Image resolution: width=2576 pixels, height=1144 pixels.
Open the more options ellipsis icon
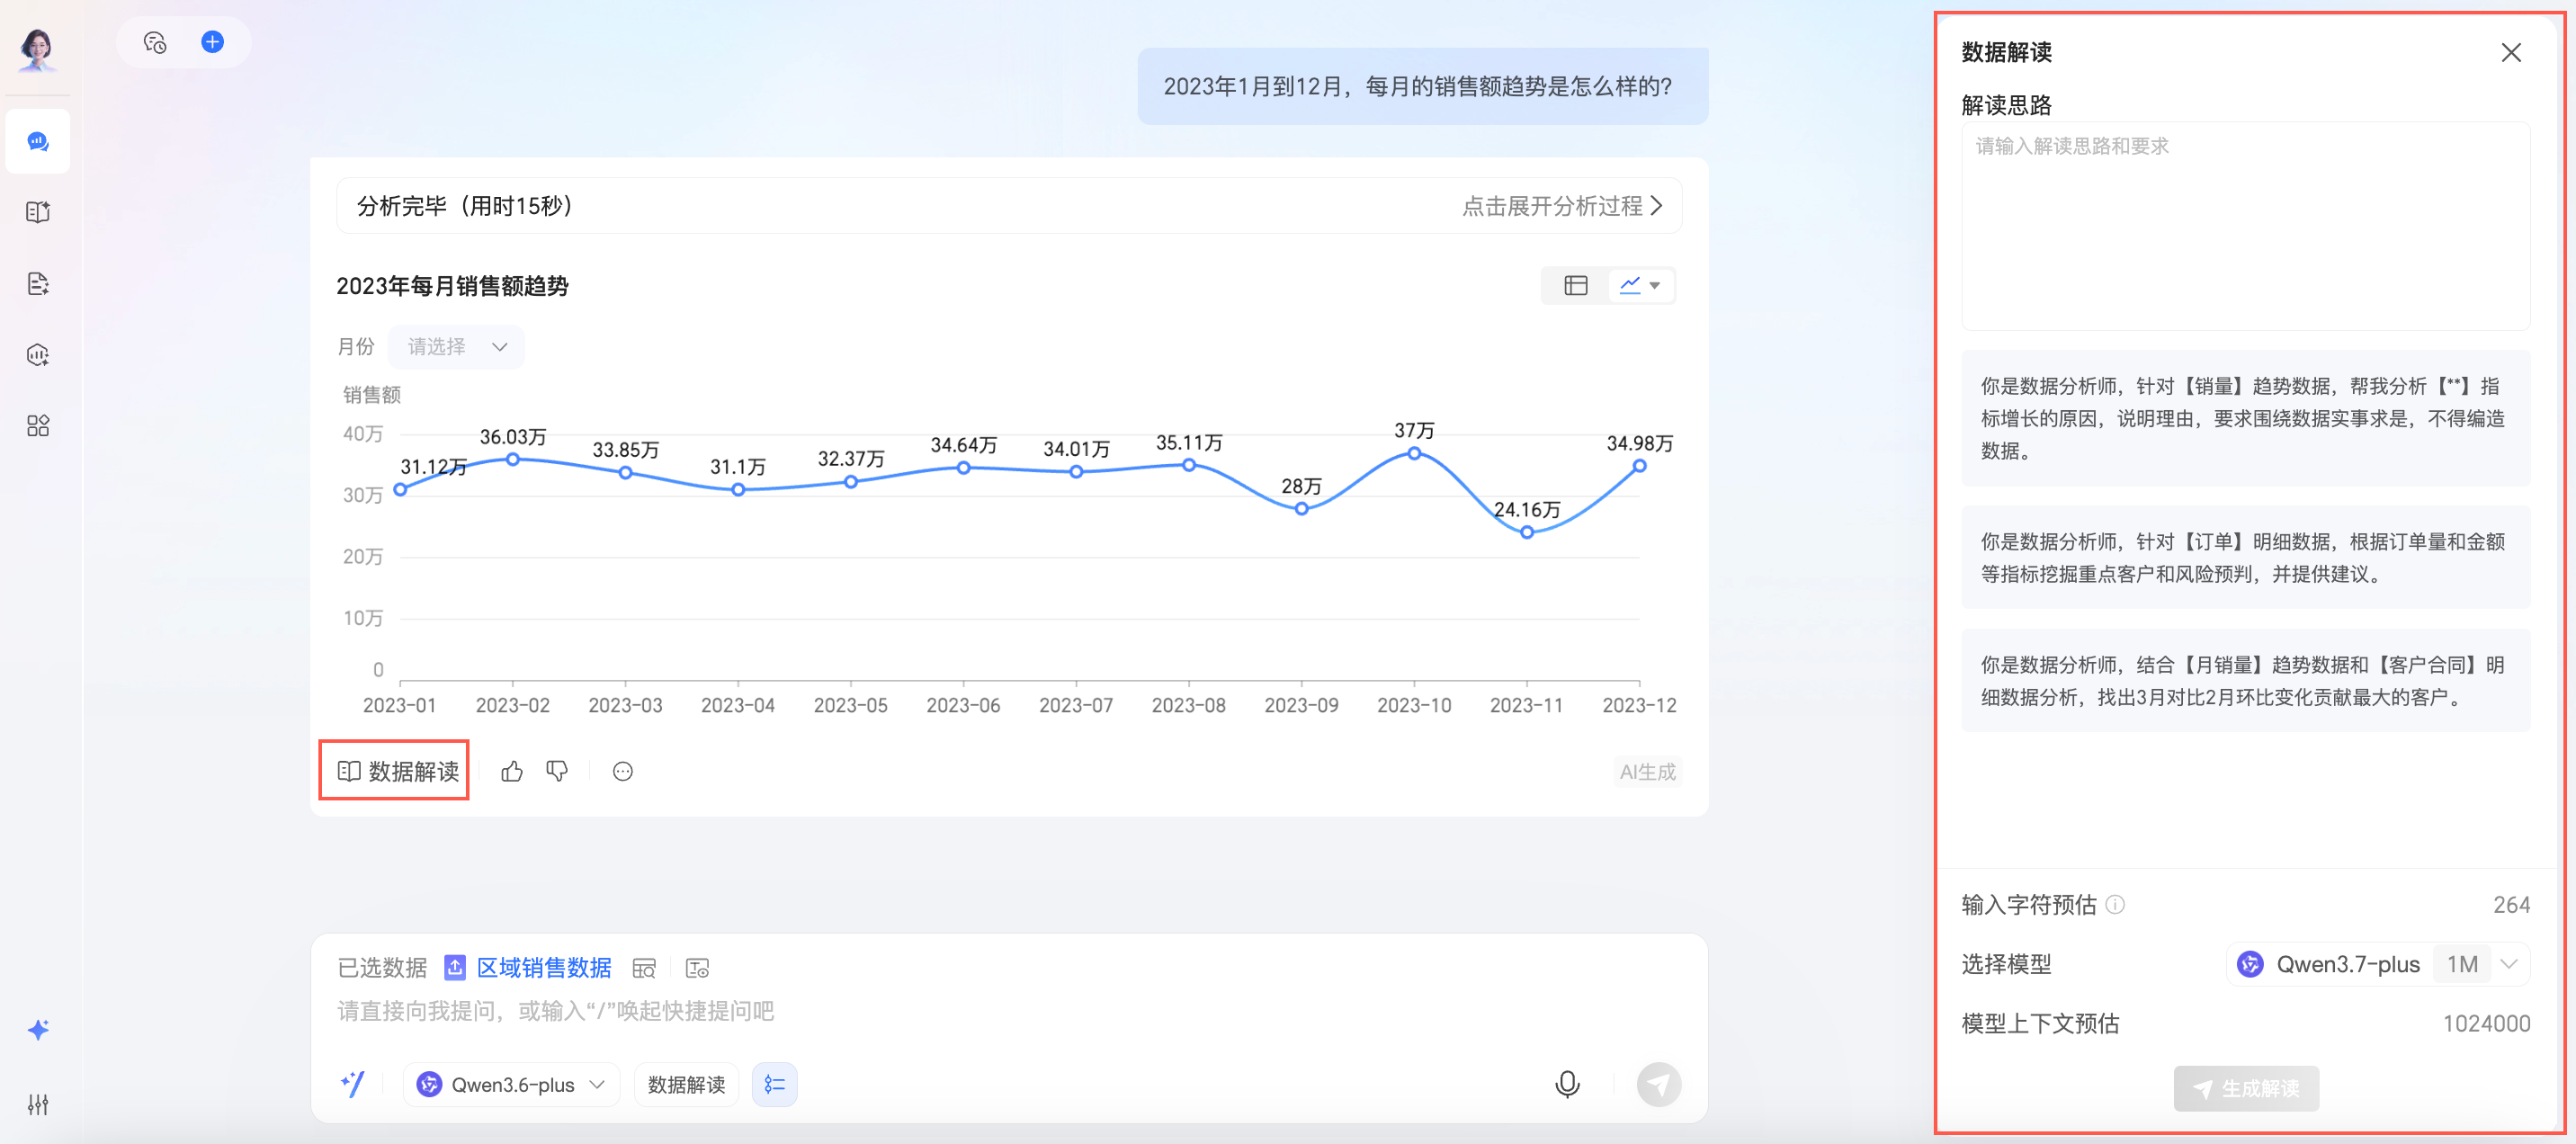(x=623, y=771)
